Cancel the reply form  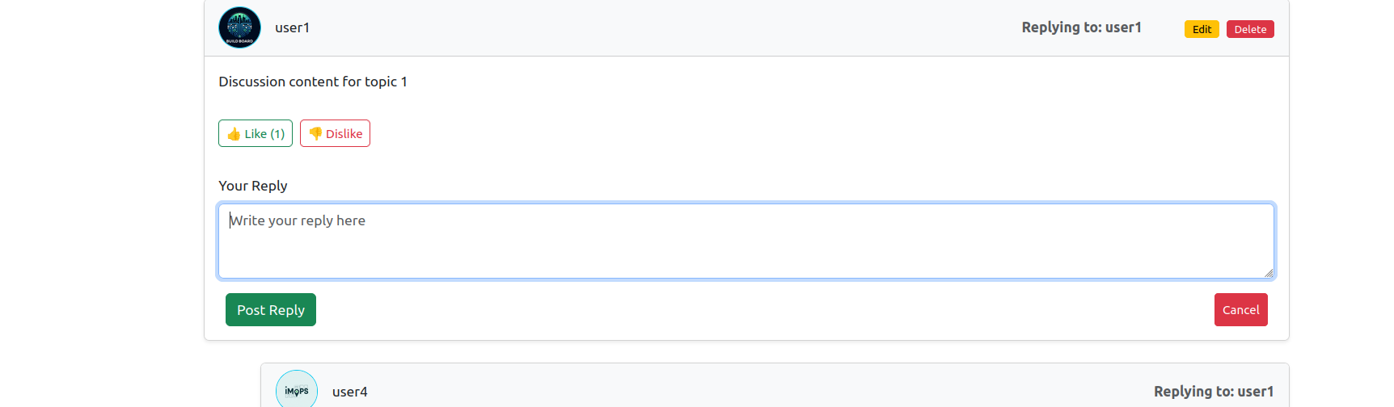click(1240, 310)
